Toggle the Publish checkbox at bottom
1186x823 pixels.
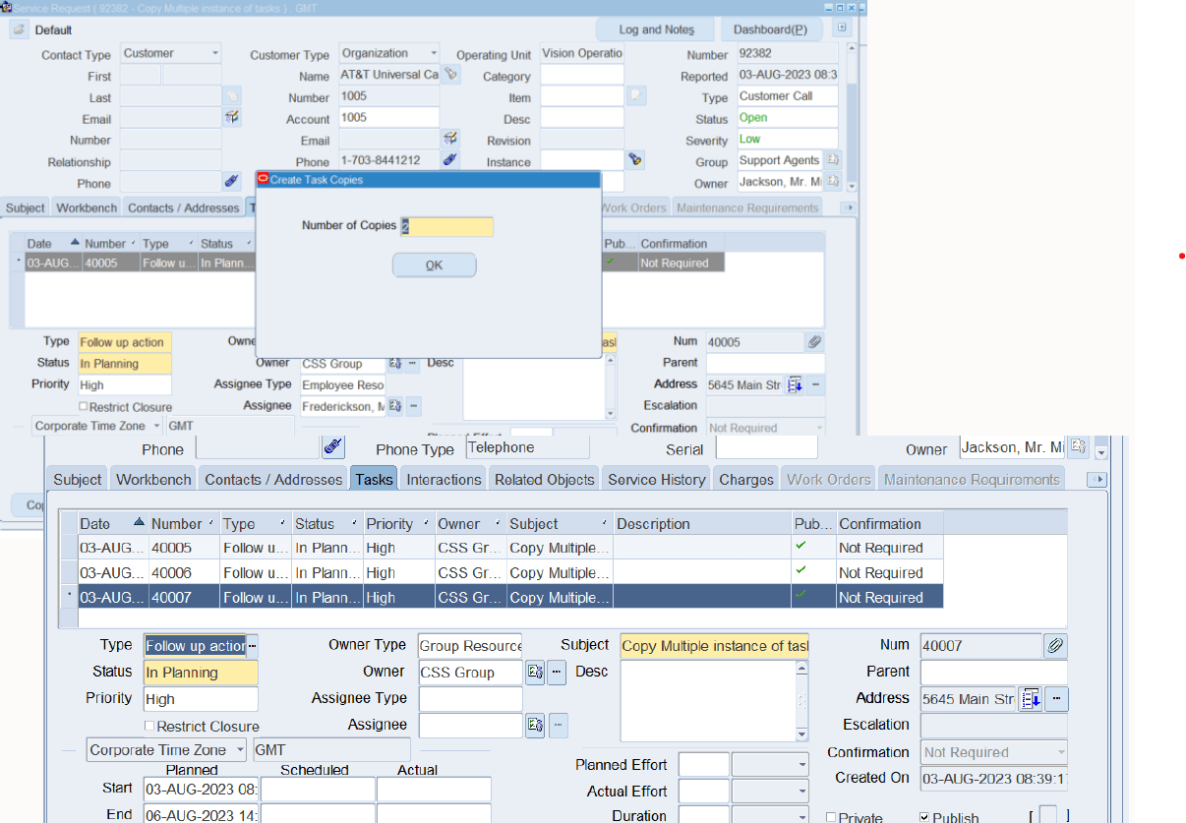pyautogui.click(x=924, y=817)
